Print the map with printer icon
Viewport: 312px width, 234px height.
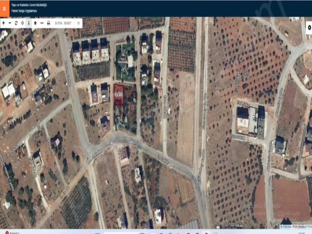point(48,23)
